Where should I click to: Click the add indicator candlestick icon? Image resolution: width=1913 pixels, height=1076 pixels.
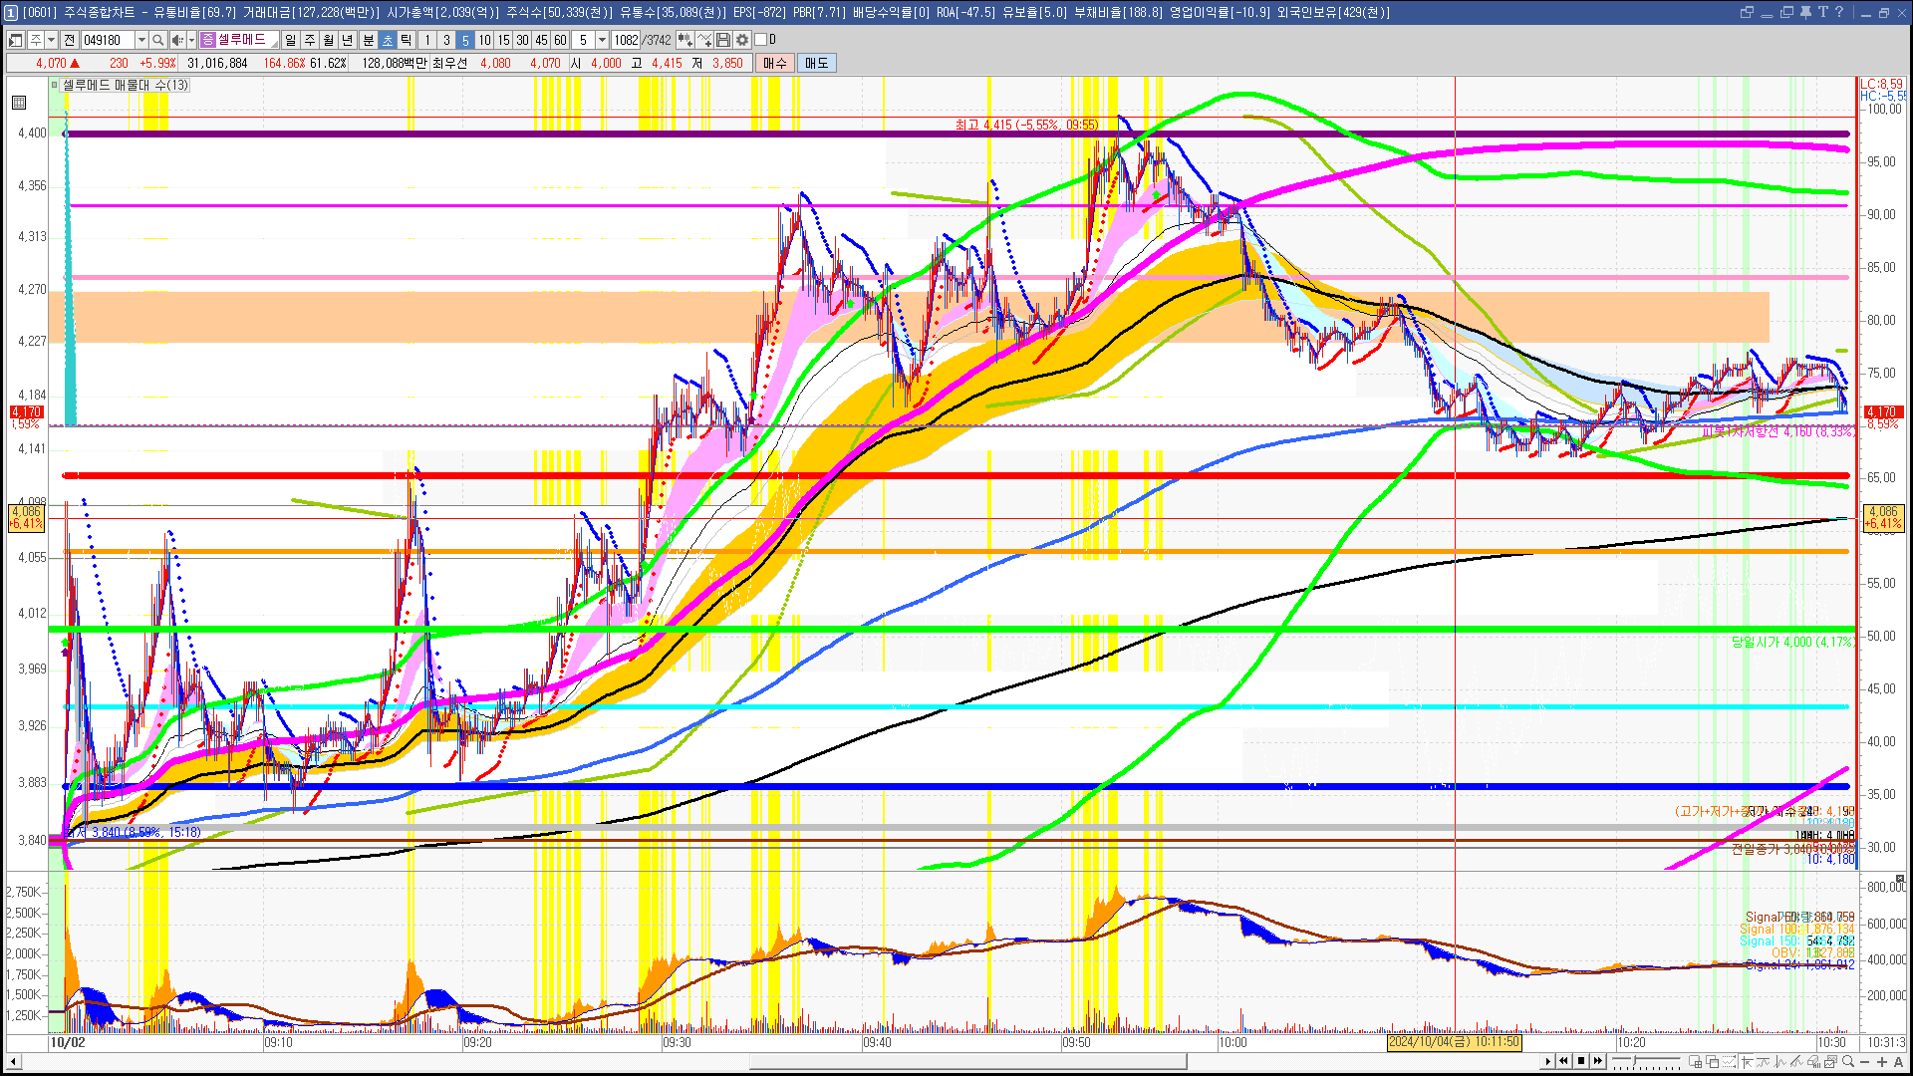684,40
